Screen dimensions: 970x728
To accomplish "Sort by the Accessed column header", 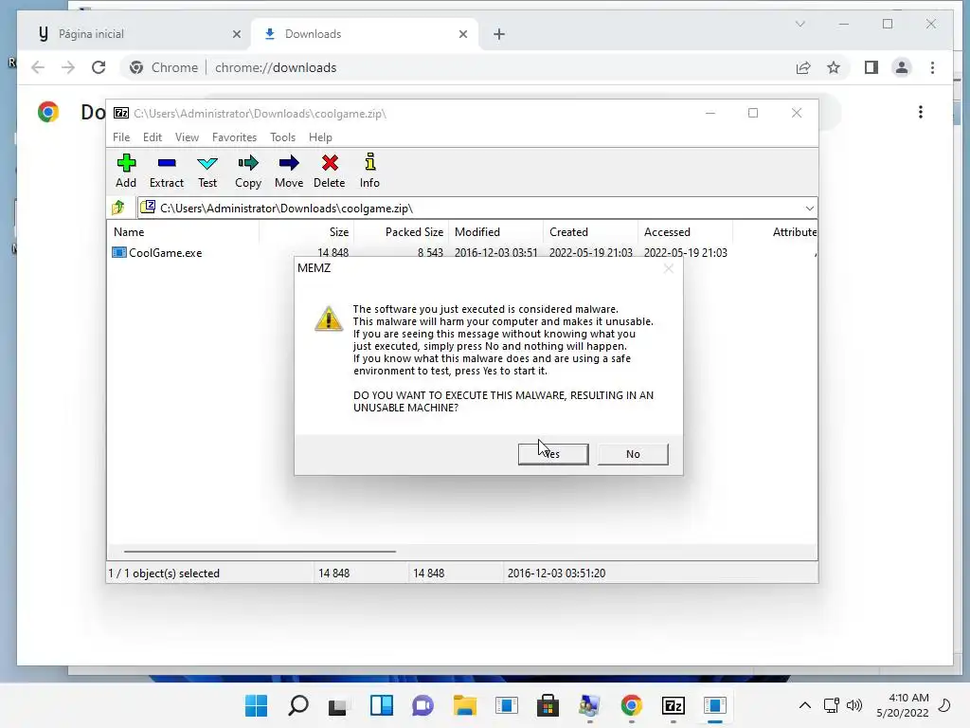I will [x=686, y=232].
